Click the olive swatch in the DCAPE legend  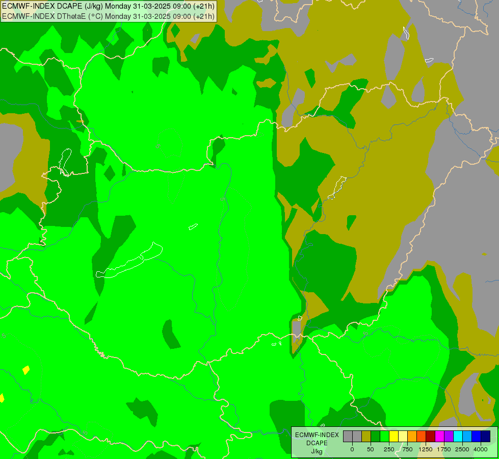click(x=366, y=437)
